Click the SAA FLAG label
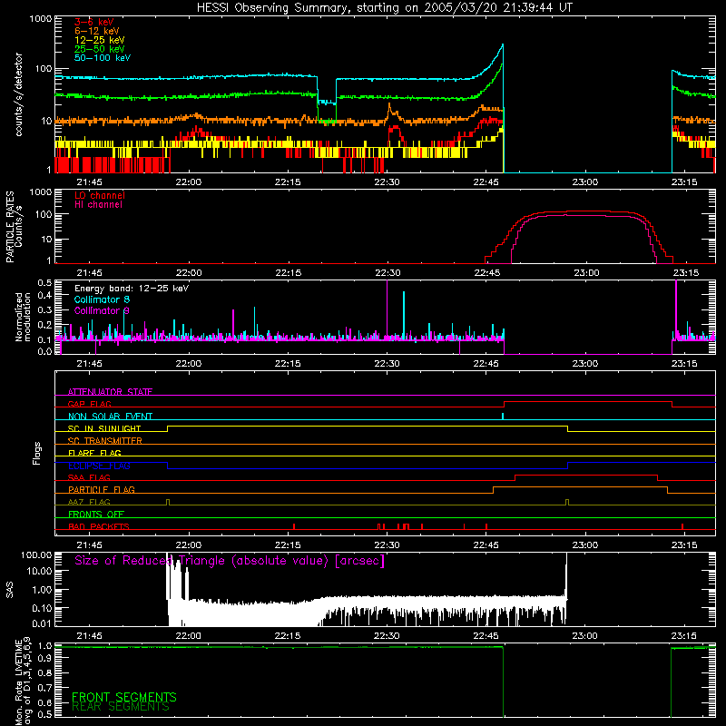 click(89, 477)
